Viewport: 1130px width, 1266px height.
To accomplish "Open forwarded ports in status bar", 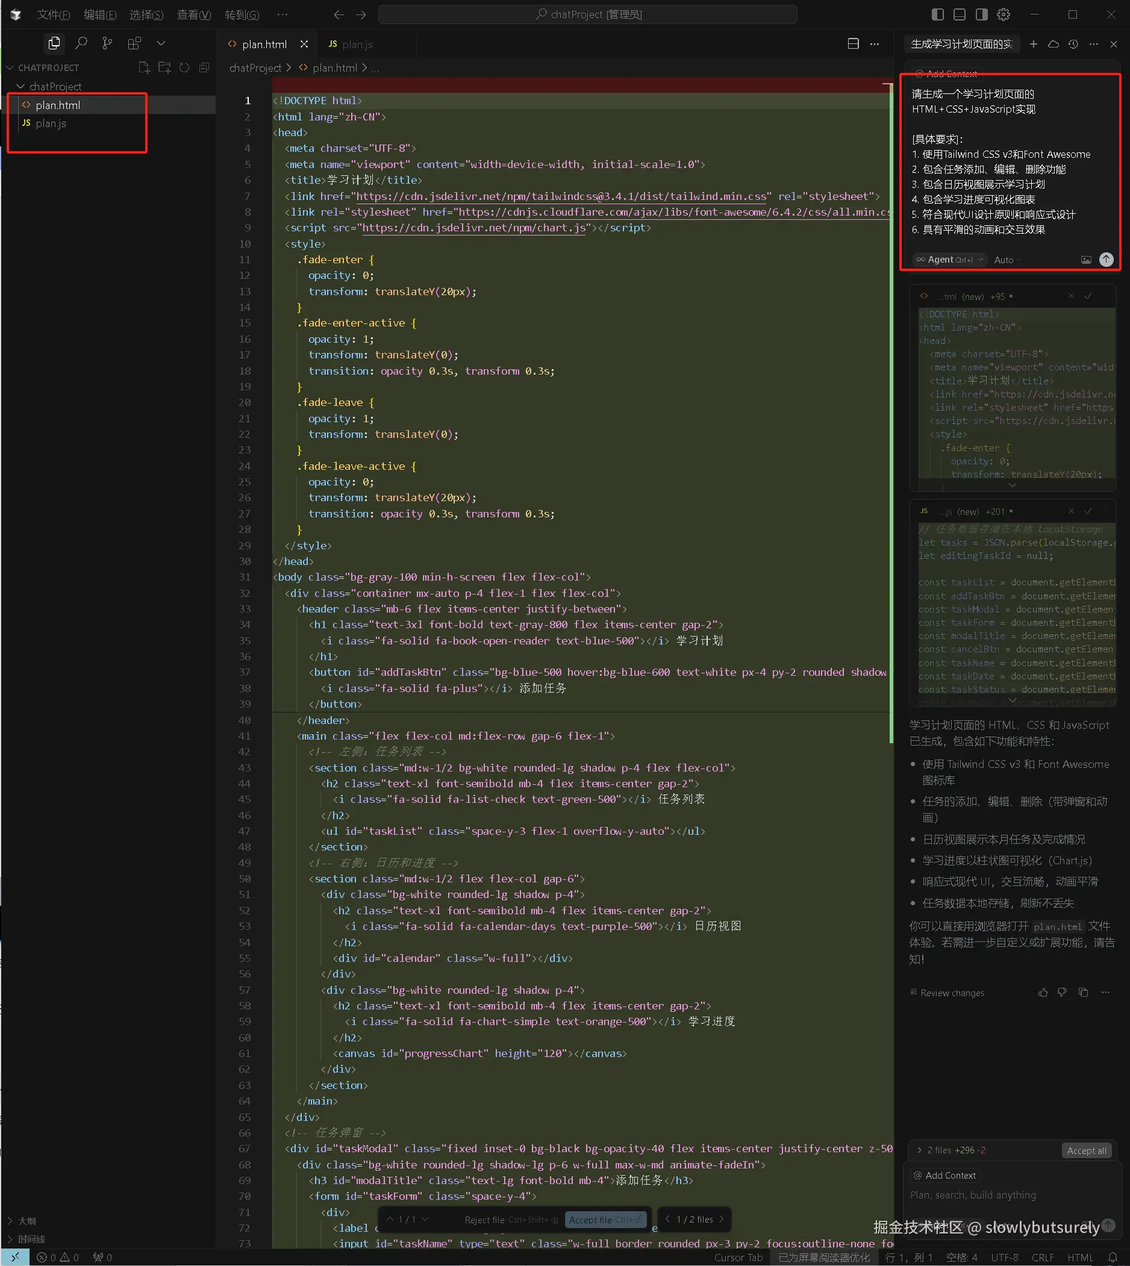I will [102, 1258].
